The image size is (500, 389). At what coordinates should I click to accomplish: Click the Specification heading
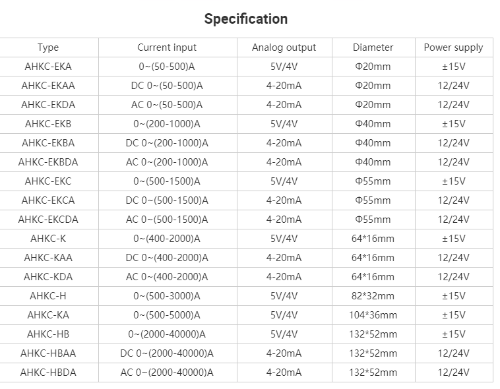coord(246,19)
